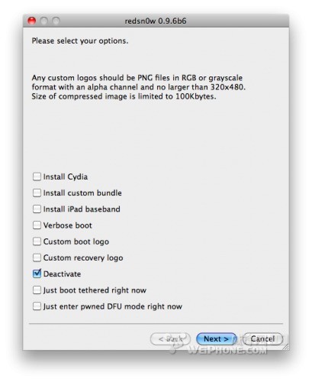
Task: Click the window resize grip corner
Action: point(285,346)
